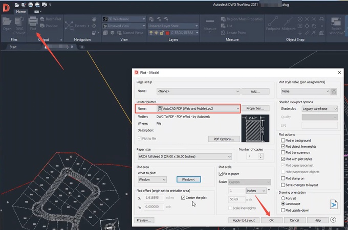The width and height of the screenshot is (348, 230).
Task: Open plot scale inches units dropdown
Action: (256, 191)
